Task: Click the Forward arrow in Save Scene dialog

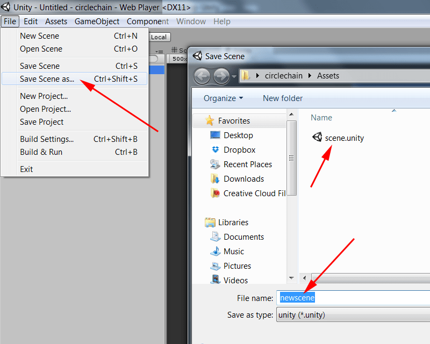Action: point(221,76)
